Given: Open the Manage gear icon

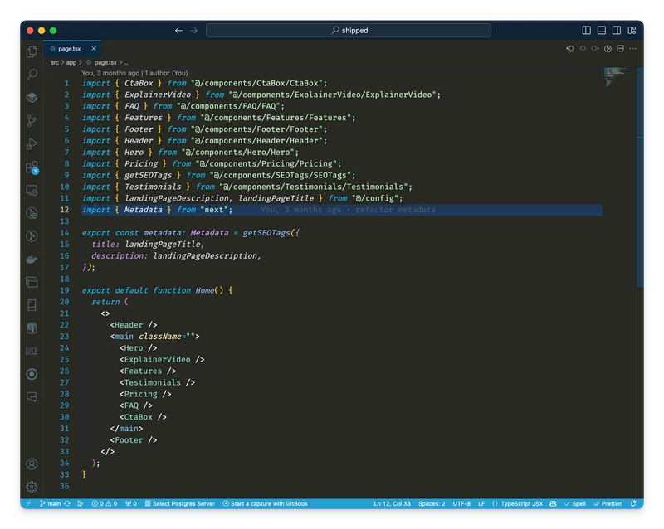Looking at the screenshot, I should coord(32,487).
